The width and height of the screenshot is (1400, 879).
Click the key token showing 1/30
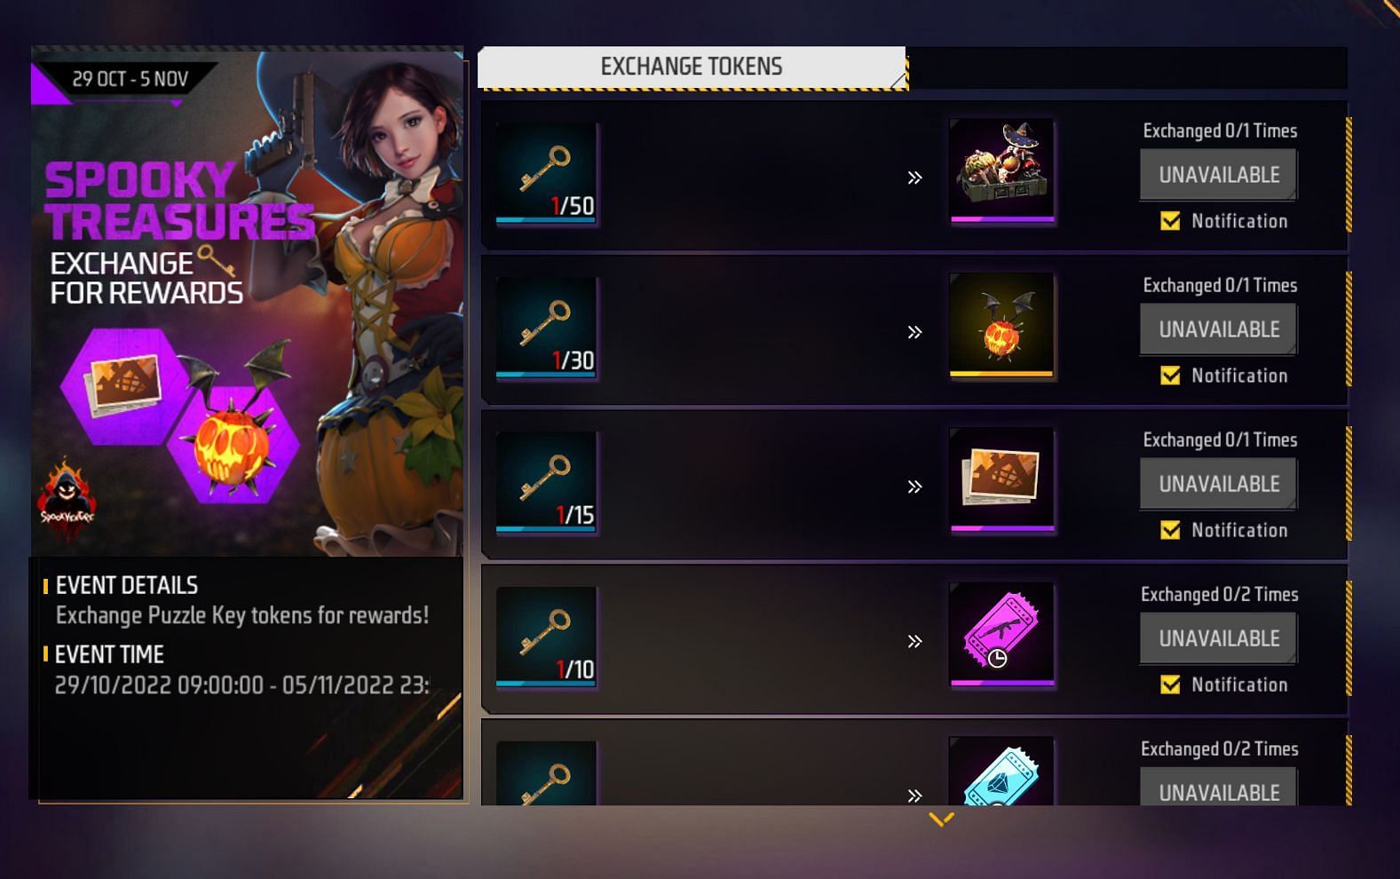(546, 328)
